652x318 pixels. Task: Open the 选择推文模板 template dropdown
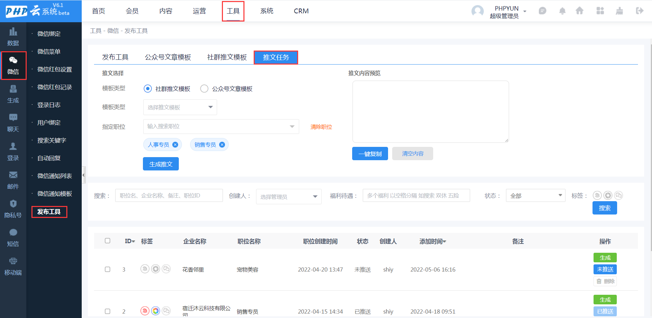pos(180,107)
